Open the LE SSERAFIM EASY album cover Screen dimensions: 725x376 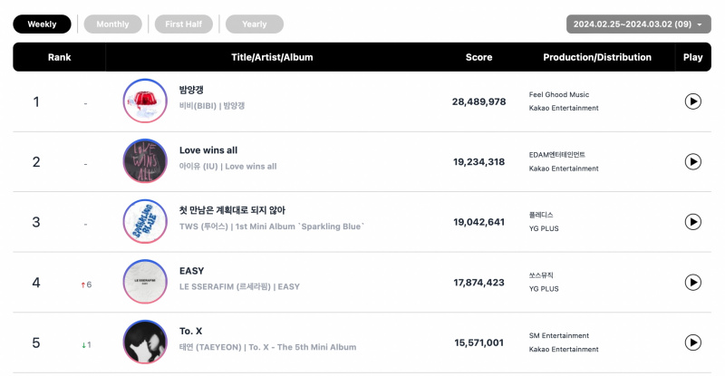click(145, 282)
